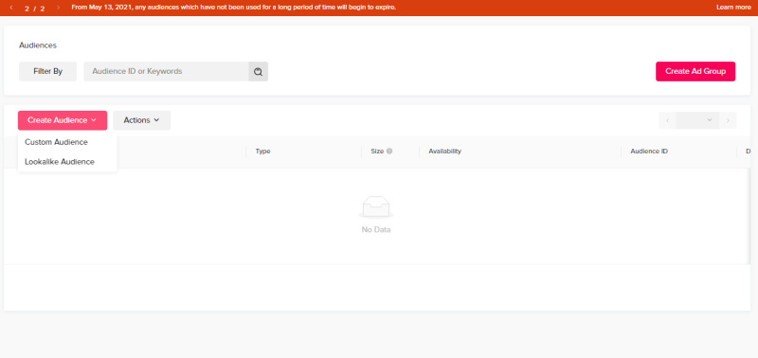The width and height of the screenshot is (758, 358).
Task: Go to next banner notice arrow
Action: tap(59, 8)
